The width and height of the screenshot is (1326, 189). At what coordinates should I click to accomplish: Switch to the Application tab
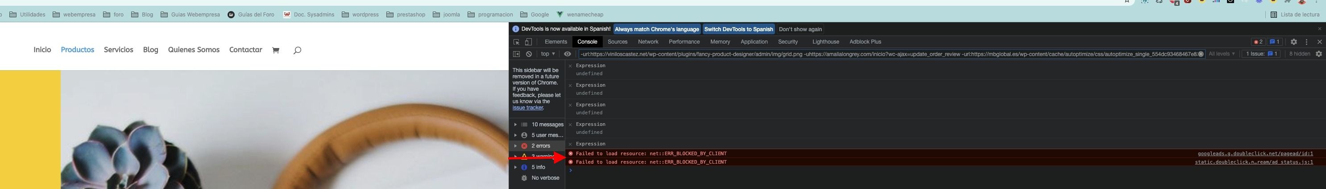click(754, 42)
